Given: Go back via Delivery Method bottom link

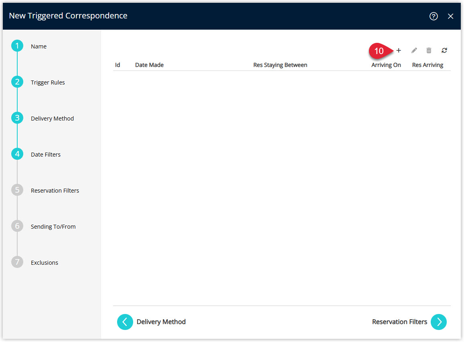Looking at the screenshot, I should tap(161, 322).
